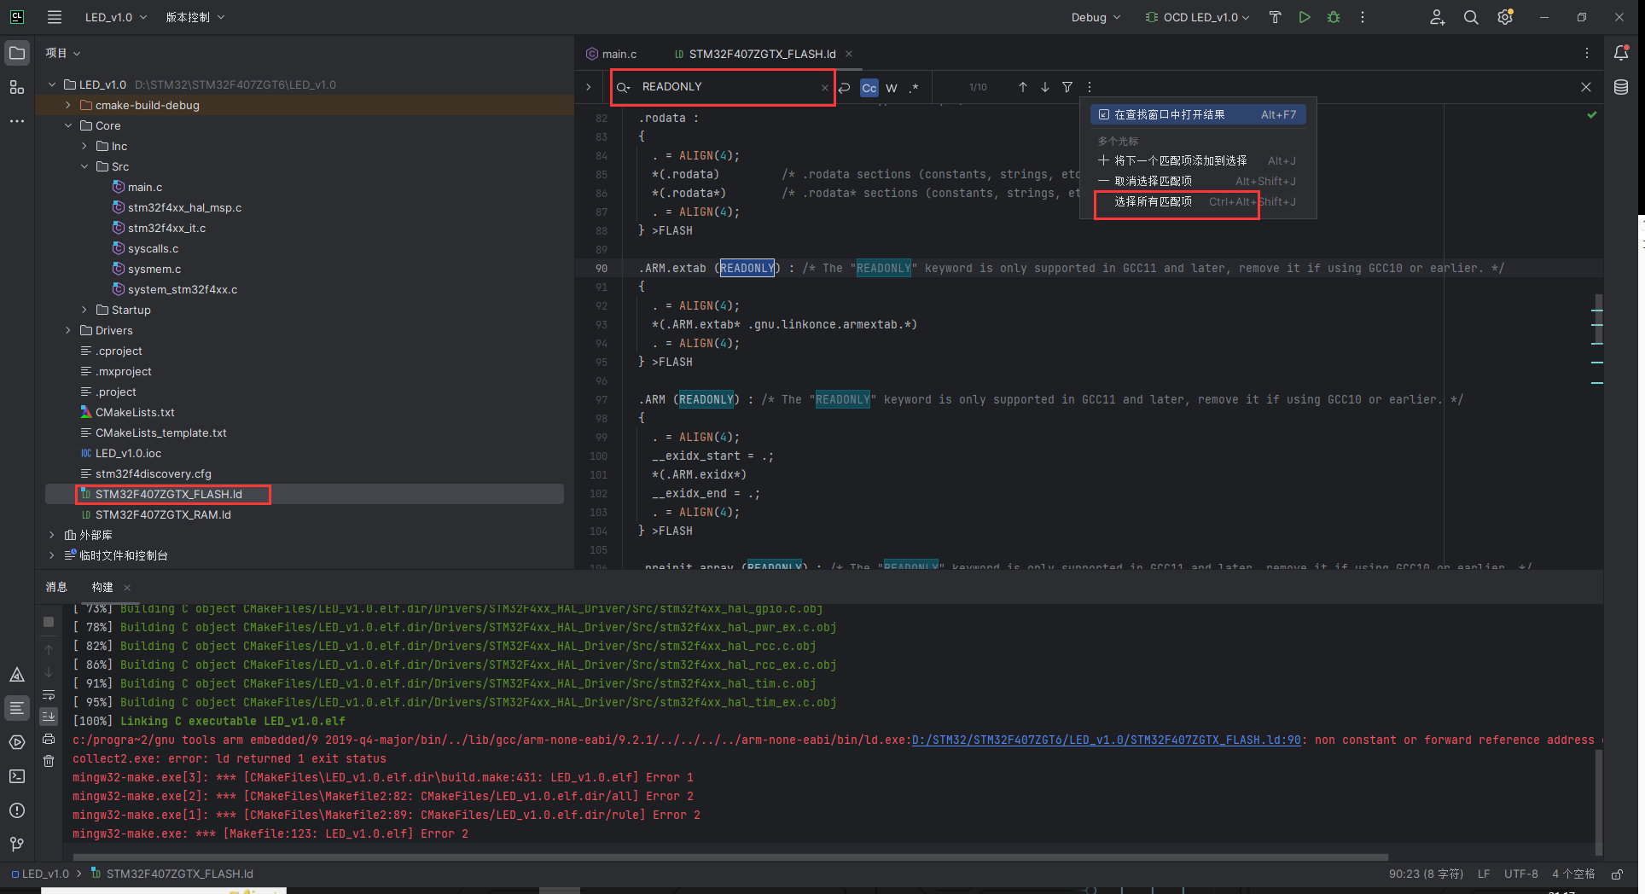Open project view options dropdown
Screen dimensions: 1645x894
(x=63, y=53)
